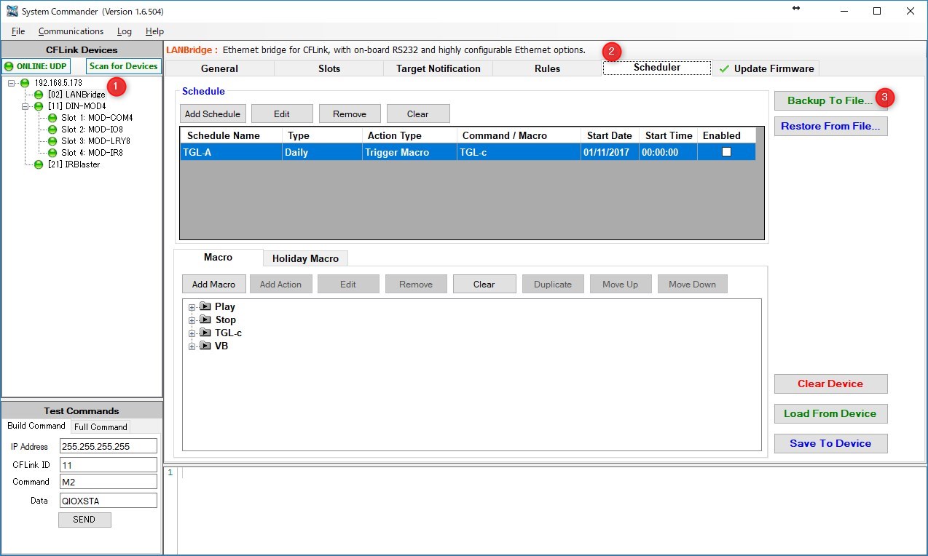Click the Action Type column header
The height and width of the screenshot is (556, 928).
(409, 135)
